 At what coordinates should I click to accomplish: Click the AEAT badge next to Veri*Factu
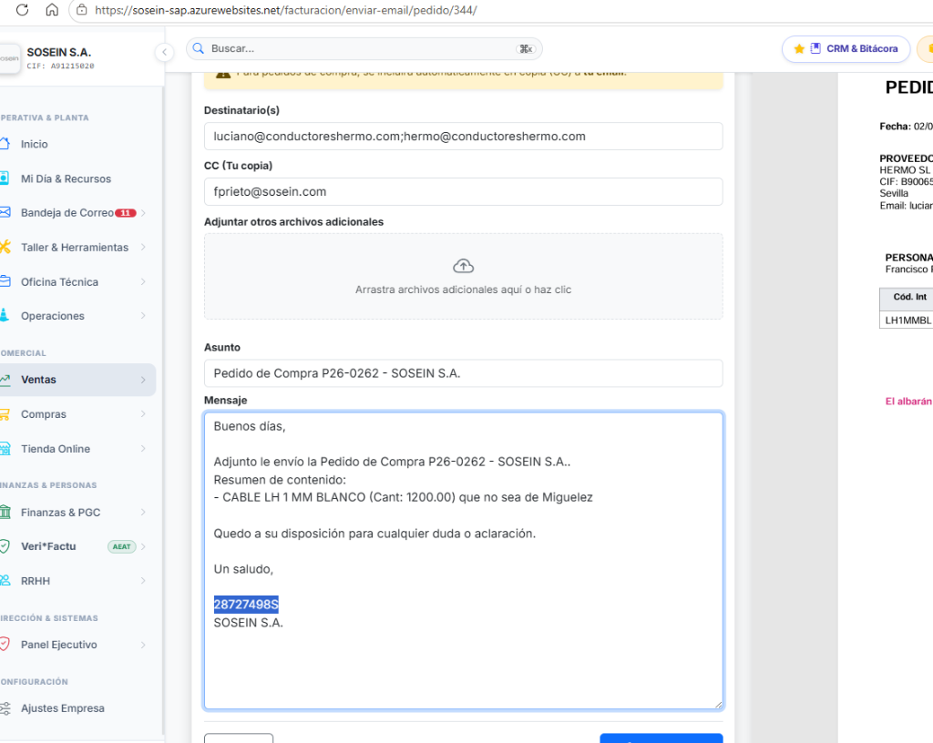tap(122, 547)
